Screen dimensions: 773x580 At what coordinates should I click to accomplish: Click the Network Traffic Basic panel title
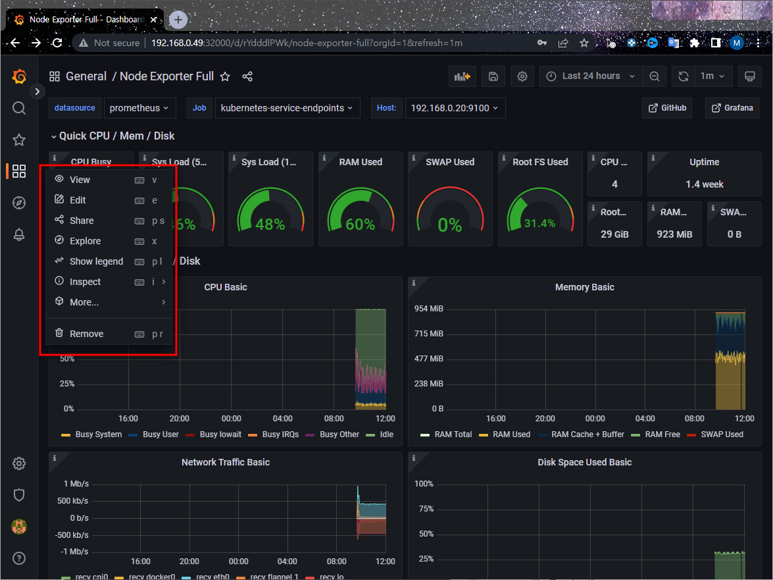click(226, 463)
